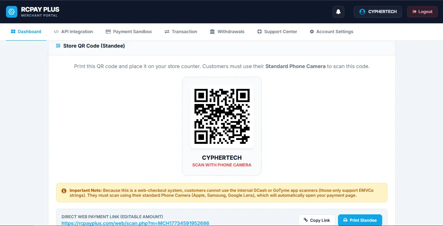443x226 pixels.
Task: Click the Logout button
Action: 422,12
